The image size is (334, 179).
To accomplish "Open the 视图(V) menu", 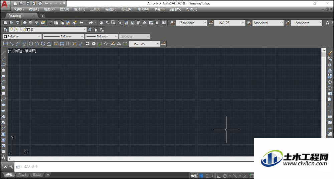I will (49, 9).
